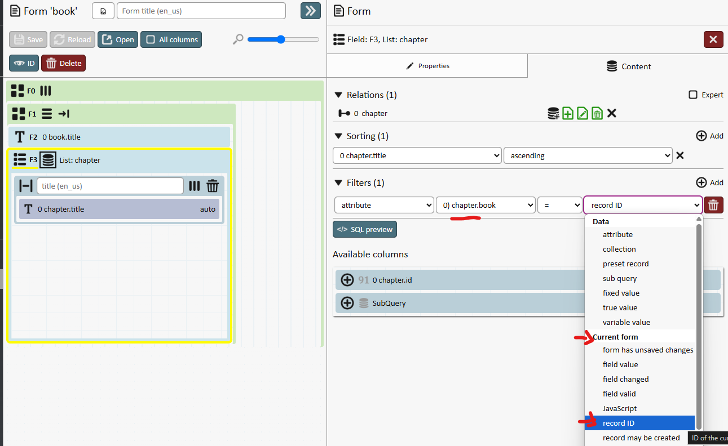
Task: Close the field panel with red X
Action: 713,39
